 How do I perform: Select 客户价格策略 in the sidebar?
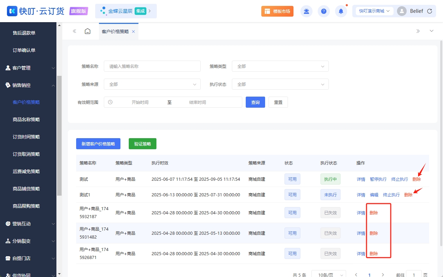click(x=26, y=102)
